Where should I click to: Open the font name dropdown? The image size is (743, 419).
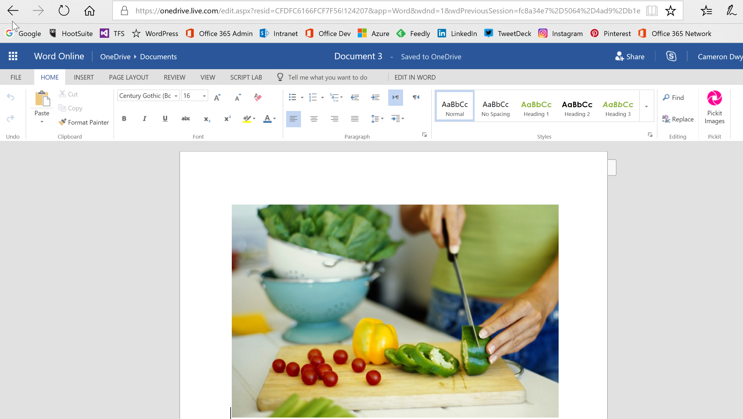click(176, 96)
